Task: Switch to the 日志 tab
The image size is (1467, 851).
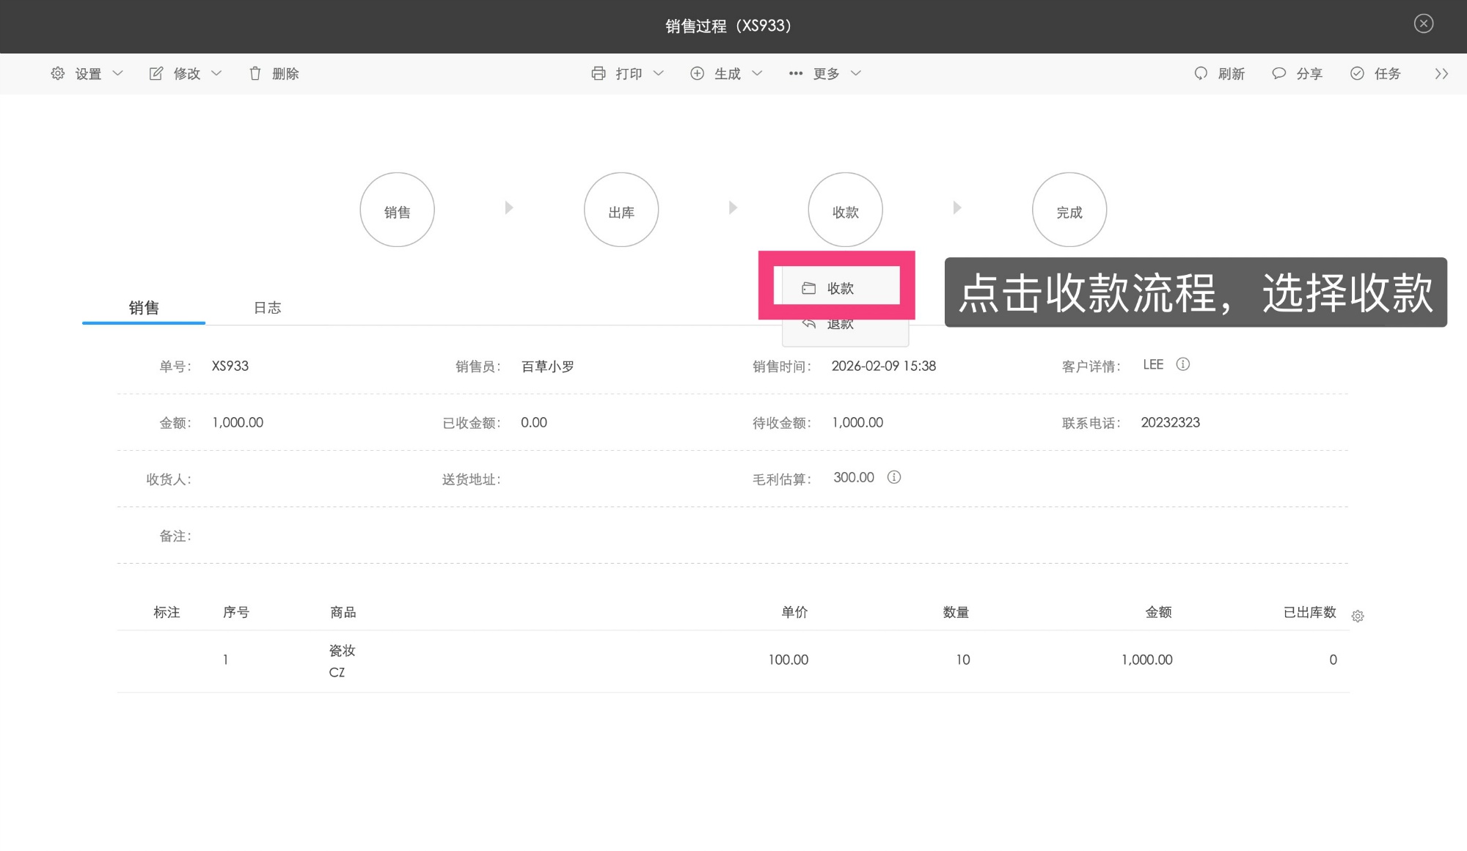Action: (x=267, y=308)
